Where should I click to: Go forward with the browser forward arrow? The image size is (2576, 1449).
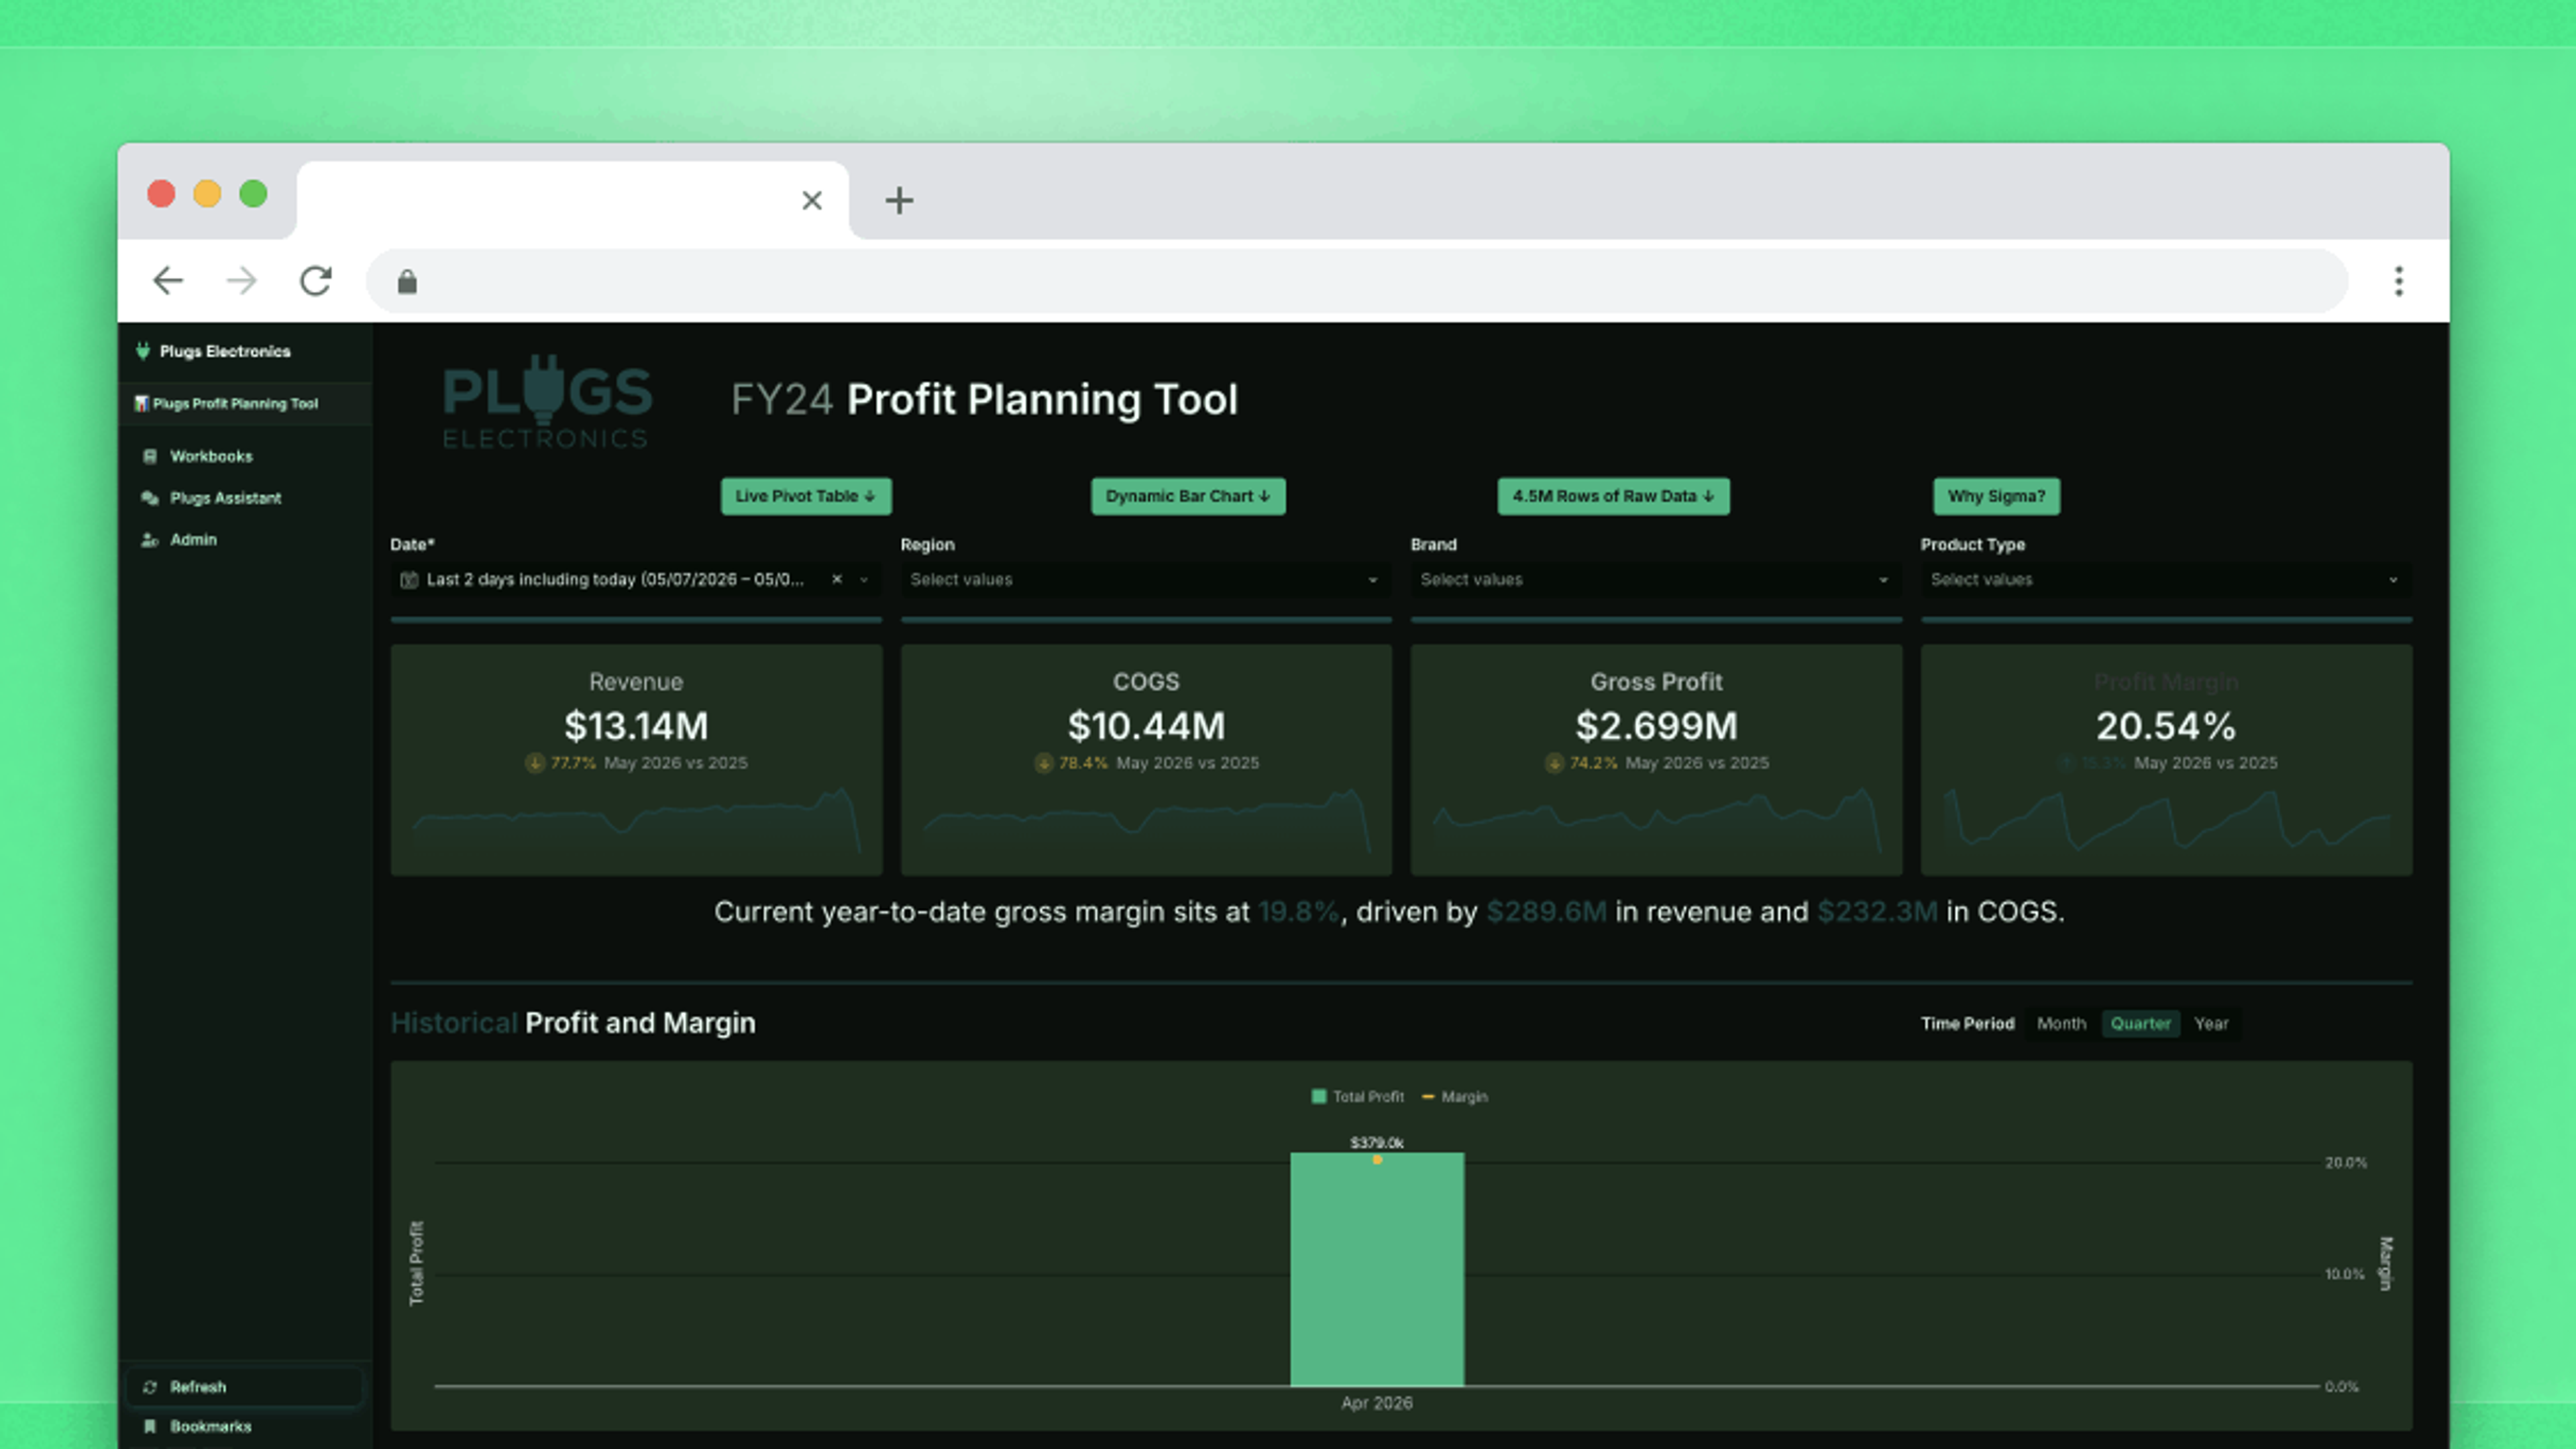pos(241,281)
